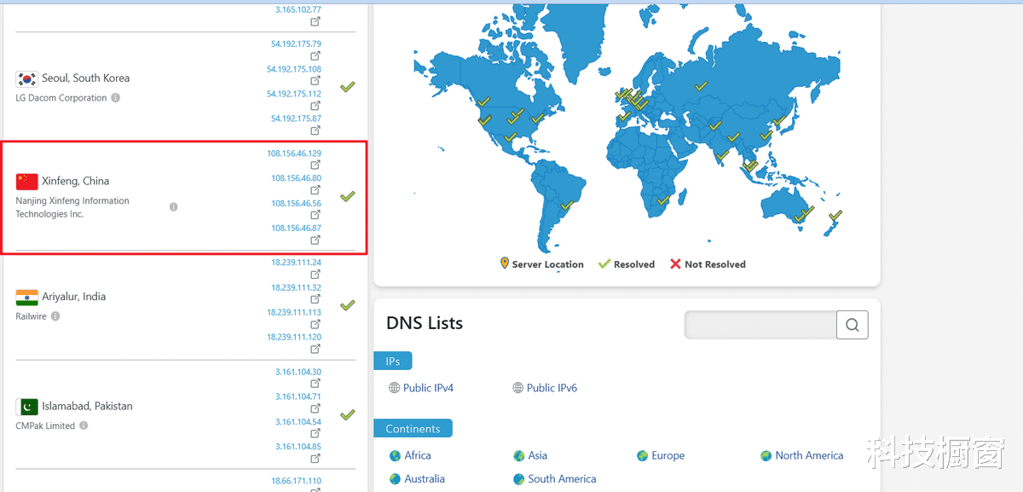The image size is (1023, 492).
Task: Click the Server Location legend entry
Action: (x=542, y=264)
